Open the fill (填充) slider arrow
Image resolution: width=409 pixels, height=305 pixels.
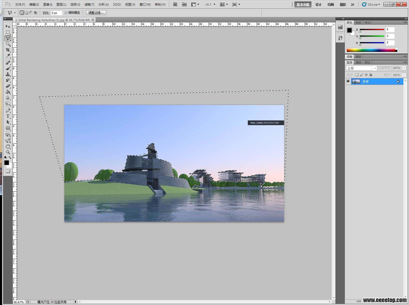[x=404, y=75]
